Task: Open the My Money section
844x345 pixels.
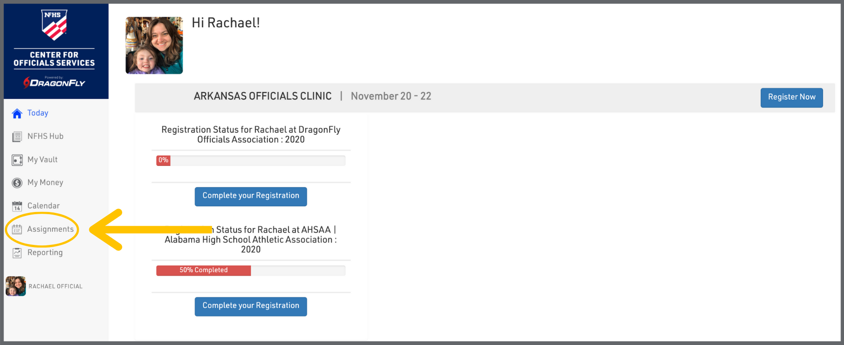Action: (x=45, y=183)
